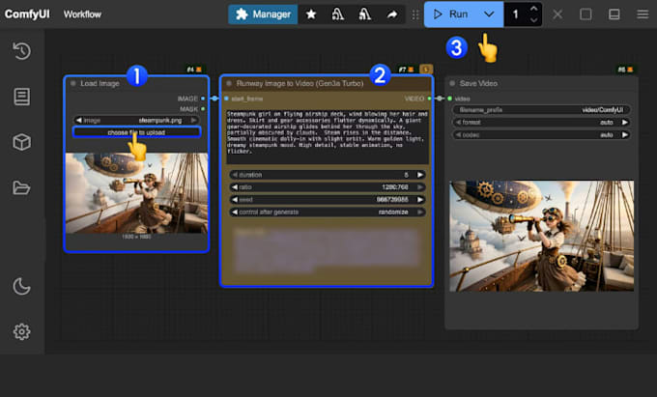This screenshot has height=397, width=657.
Task: Open the hamburger menu icon
Action: 643,14
